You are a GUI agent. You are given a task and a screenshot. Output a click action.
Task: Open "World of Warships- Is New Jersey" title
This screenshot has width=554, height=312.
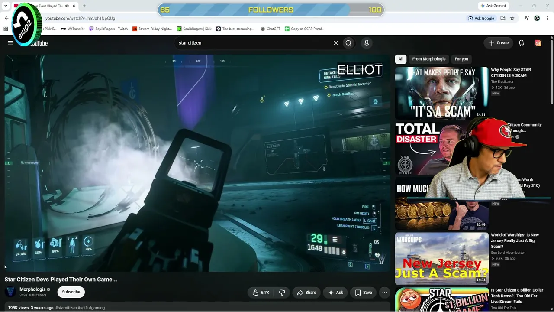[x=515, y=240]
